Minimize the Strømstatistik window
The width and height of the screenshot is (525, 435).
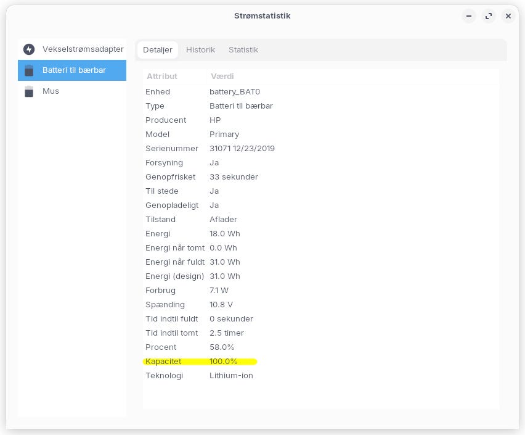click(x=469, y=16)
